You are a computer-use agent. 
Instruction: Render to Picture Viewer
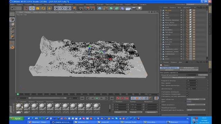(x=86, y=8)
